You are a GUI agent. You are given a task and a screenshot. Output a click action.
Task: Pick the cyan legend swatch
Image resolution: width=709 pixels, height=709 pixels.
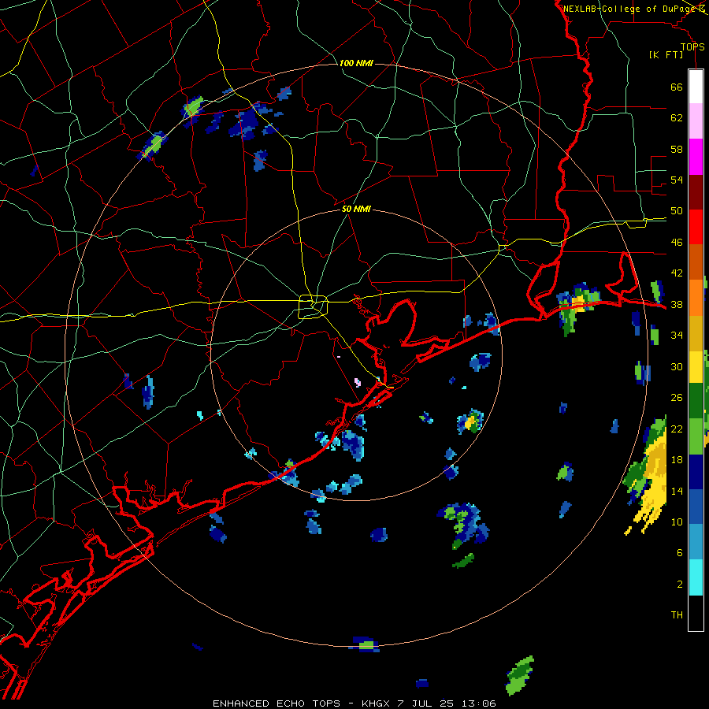click(696, 577)
